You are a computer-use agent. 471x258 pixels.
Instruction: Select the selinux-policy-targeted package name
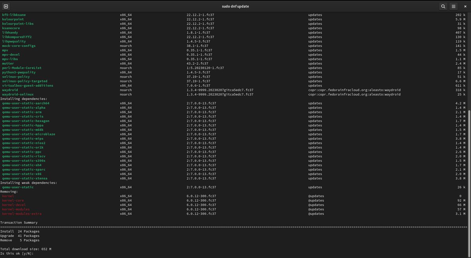(x=24, y=81)
